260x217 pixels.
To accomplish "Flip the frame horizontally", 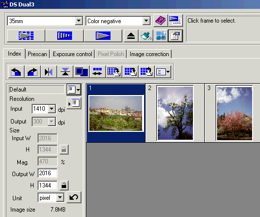I will click(x=48, y=72).
